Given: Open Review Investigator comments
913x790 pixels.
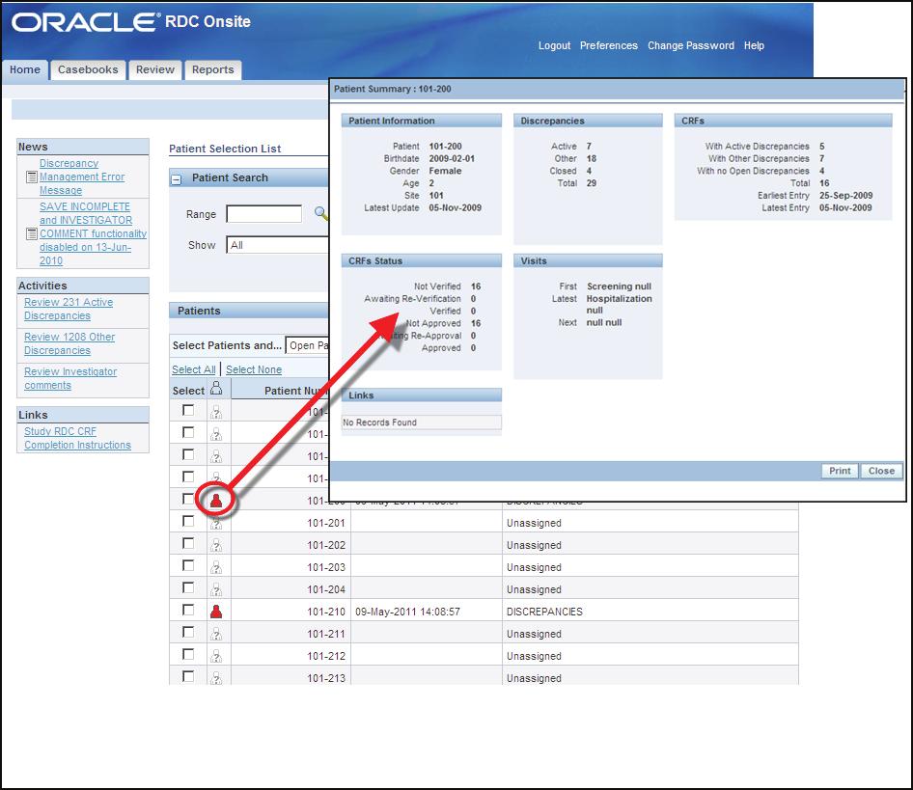Looking at the screenshot, I should click(x=70, y=378).
